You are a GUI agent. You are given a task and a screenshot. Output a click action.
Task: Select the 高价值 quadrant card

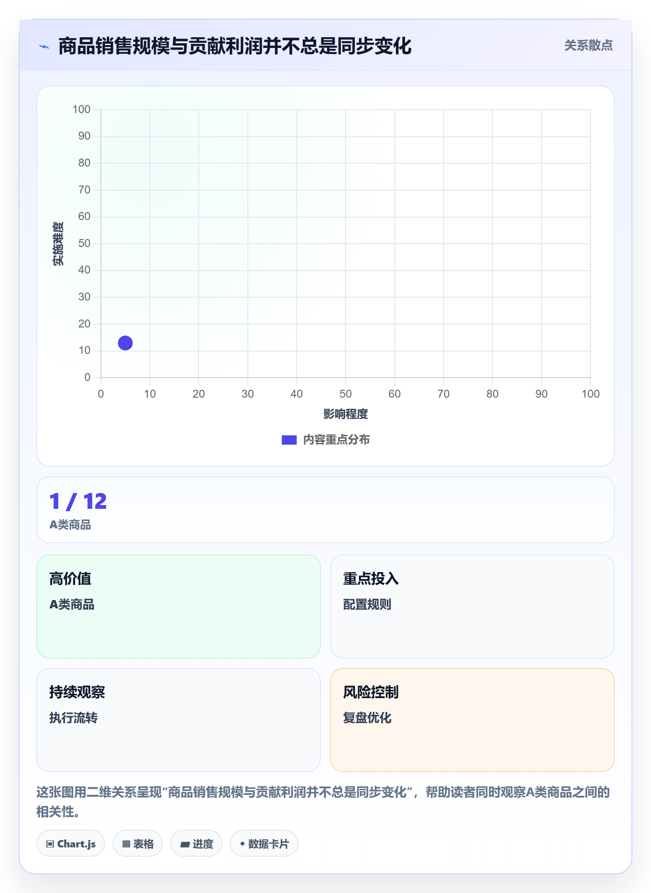[x=179, y=606]
